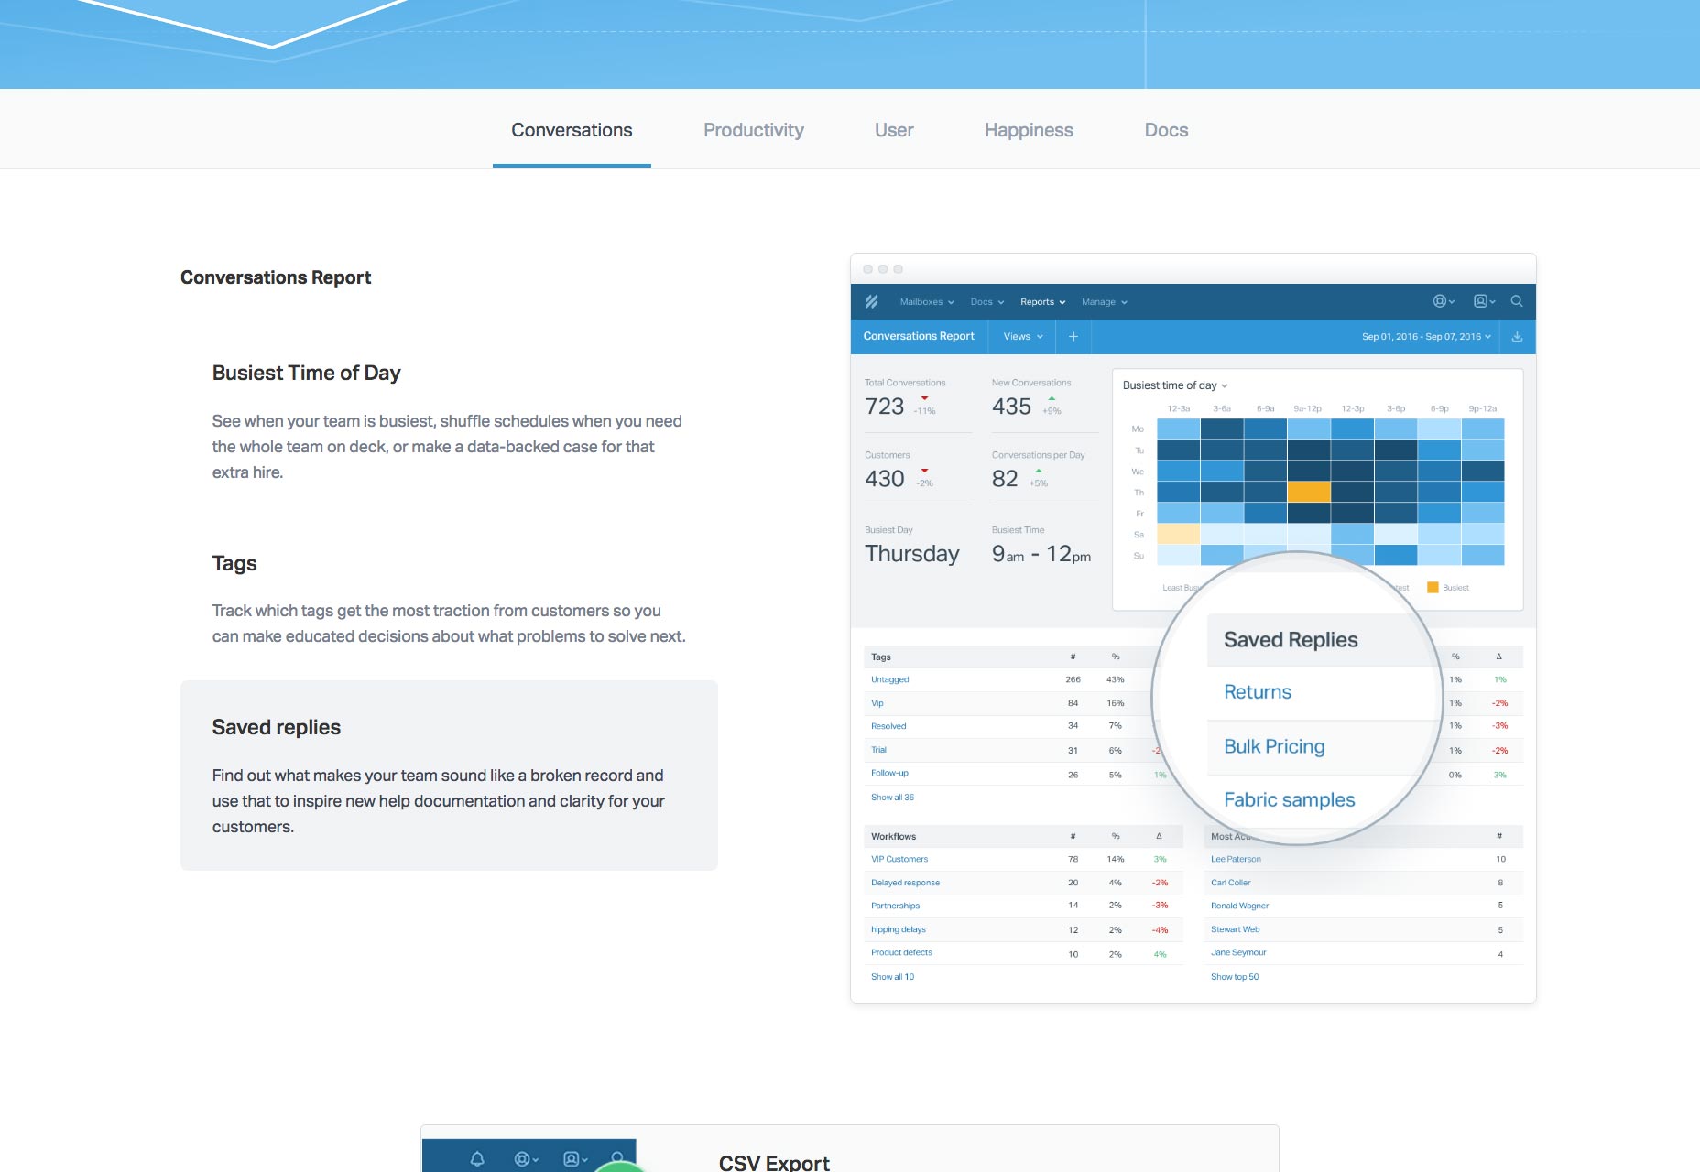Click the help lifebuoy icon in mockup navbar
Screen dimensions: 1700x1172
point(1444,301)
